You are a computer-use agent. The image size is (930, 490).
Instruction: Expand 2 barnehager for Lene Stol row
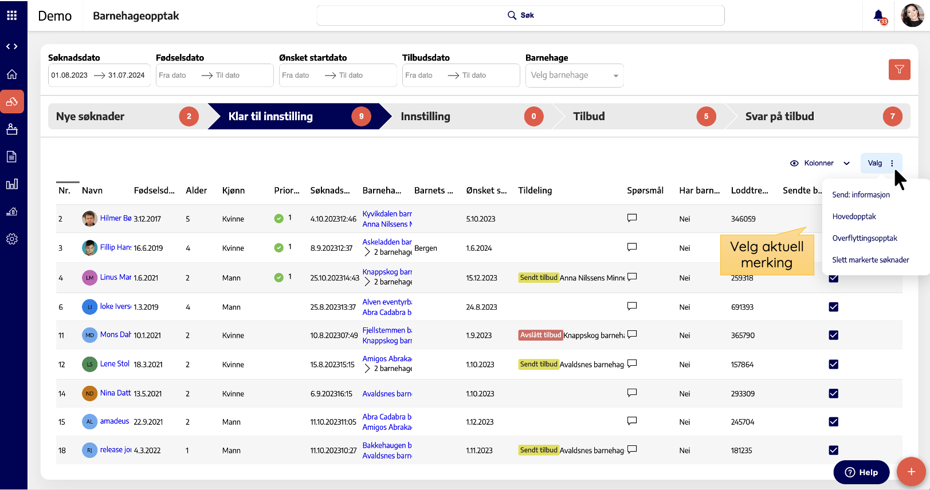pos(367,369)
